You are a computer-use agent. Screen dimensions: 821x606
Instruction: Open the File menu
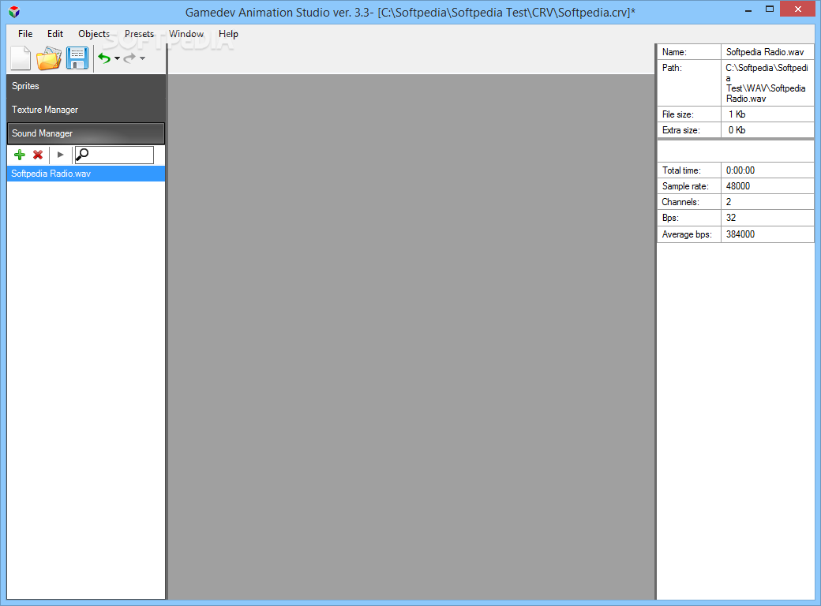point(25,34)
